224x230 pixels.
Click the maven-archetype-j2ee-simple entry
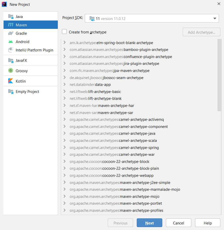[x=120, y=182]
